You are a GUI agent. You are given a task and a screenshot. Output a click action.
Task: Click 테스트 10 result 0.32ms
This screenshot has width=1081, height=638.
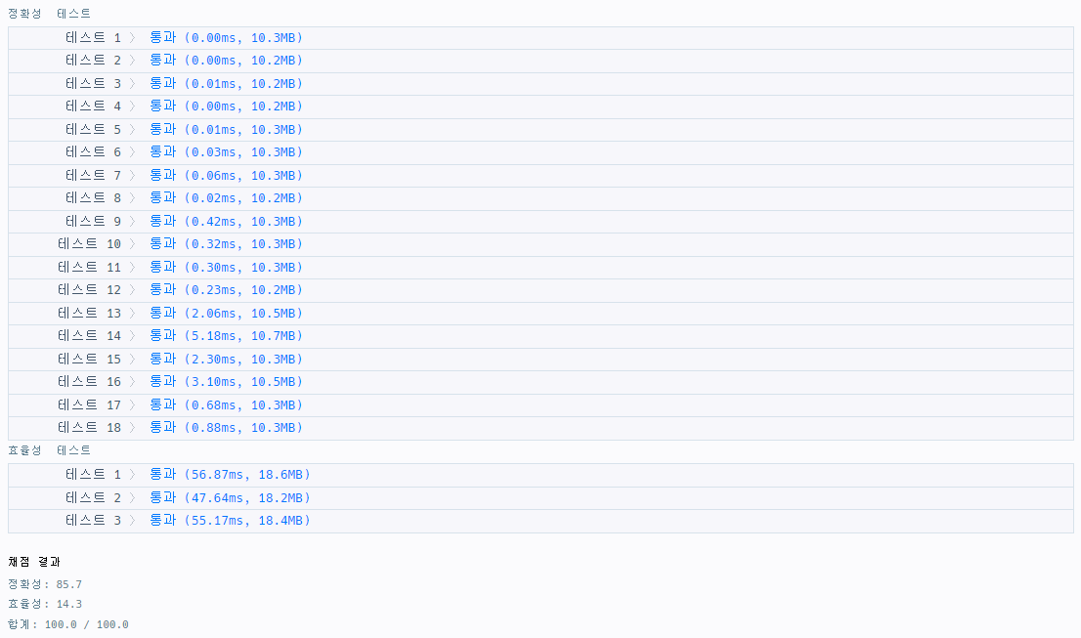tap(226, 244)
